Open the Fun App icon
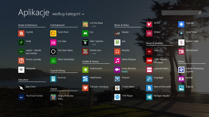This screenshot has width=209, height=117. coord(53,42)
